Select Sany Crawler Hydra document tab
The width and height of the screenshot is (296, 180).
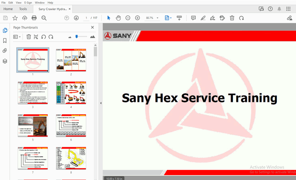pyautogui.click(x=53, y=9)
